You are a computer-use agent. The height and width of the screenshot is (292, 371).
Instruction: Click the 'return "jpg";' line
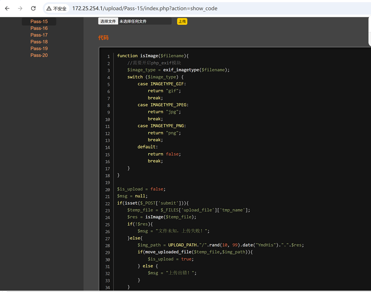tap(165, 112)
